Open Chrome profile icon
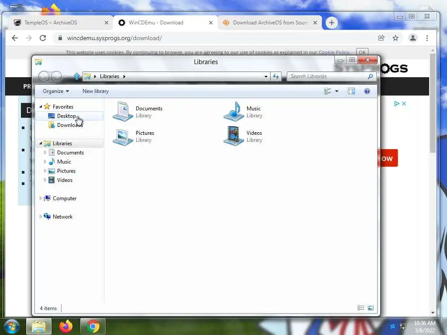The height and width of the screenshot is (335, 447). (413, 38)
